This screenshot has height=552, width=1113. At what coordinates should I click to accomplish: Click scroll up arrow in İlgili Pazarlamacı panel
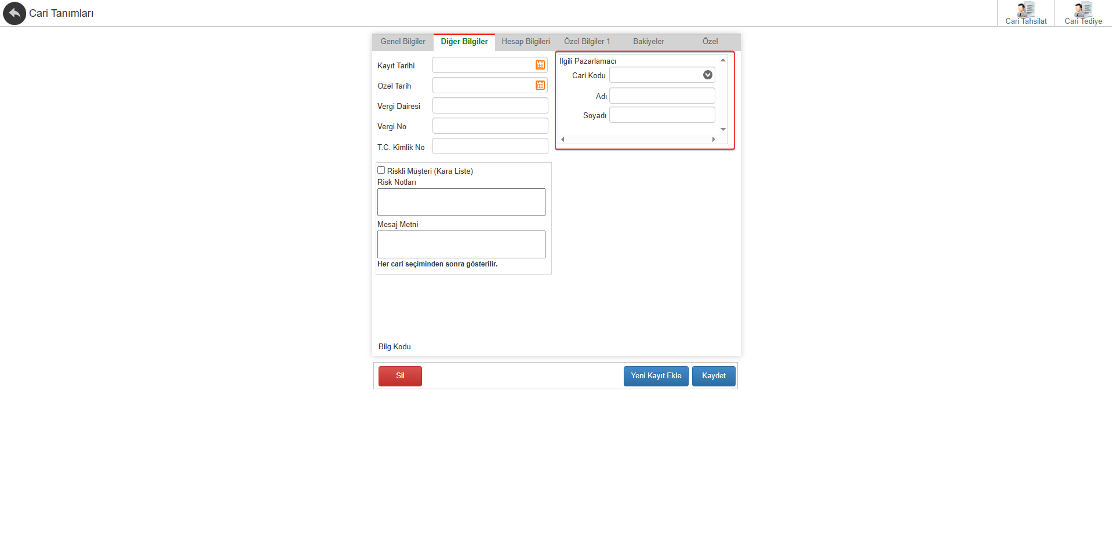(x=723, y=60)
